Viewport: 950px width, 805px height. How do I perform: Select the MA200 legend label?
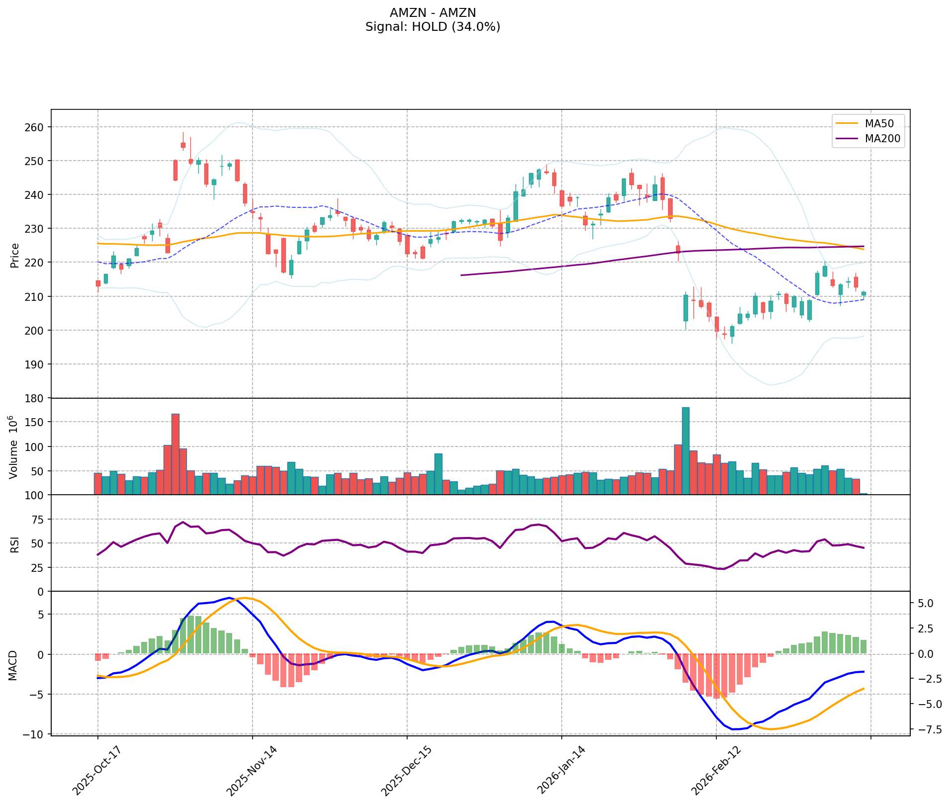pyautogui.click(x=882, y=139)
